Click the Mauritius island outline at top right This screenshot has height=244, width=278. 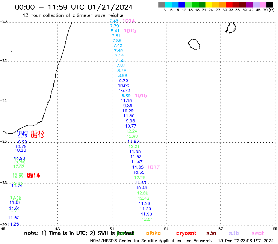231,27
